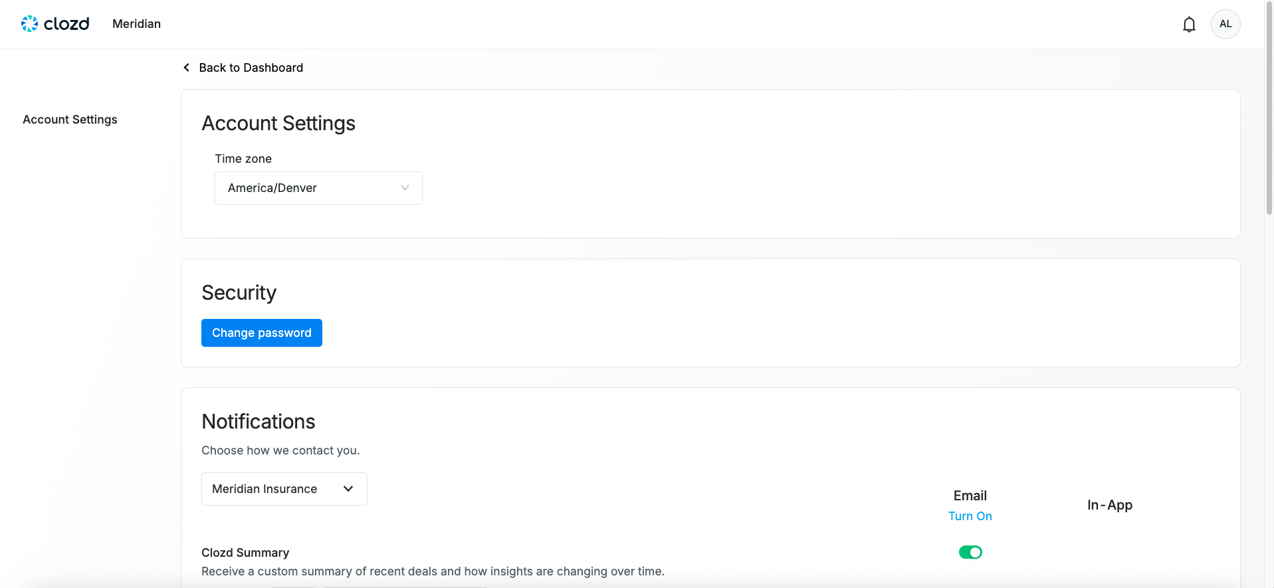Click the Notifications section heading
The image size is (1274, 588).
pyautogui.click(x=259, y=422)
